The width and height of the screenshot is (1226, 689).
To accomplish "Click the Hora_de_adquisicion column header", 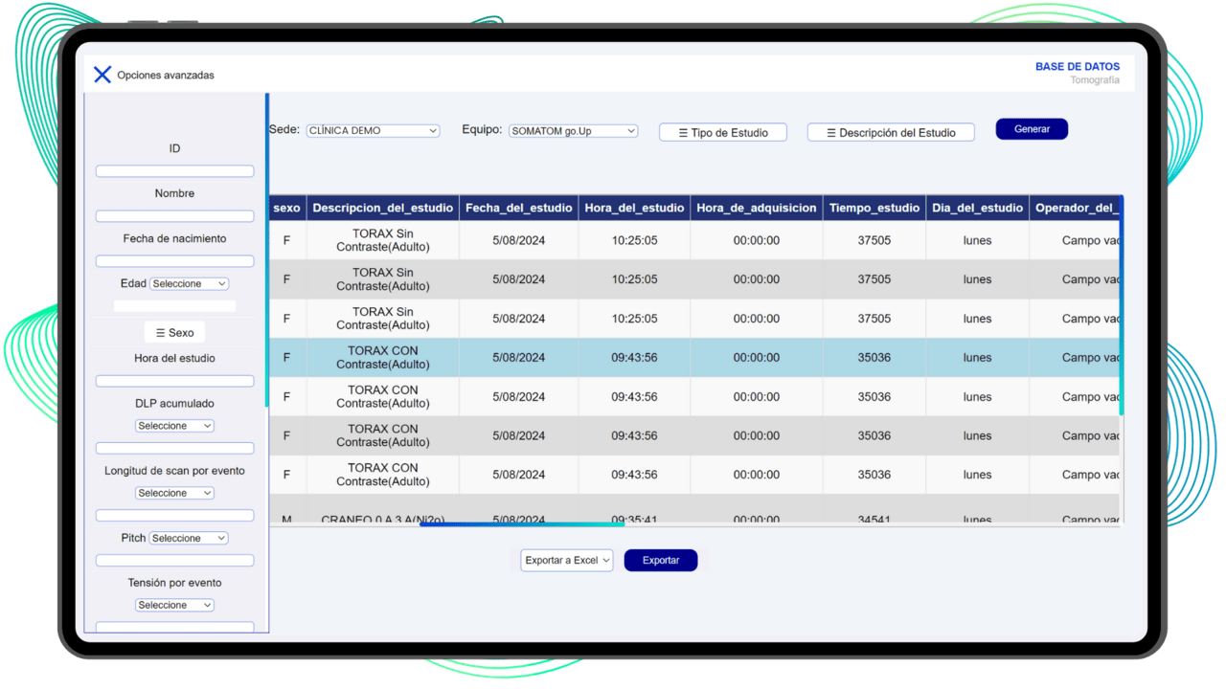I will [757, 208].
